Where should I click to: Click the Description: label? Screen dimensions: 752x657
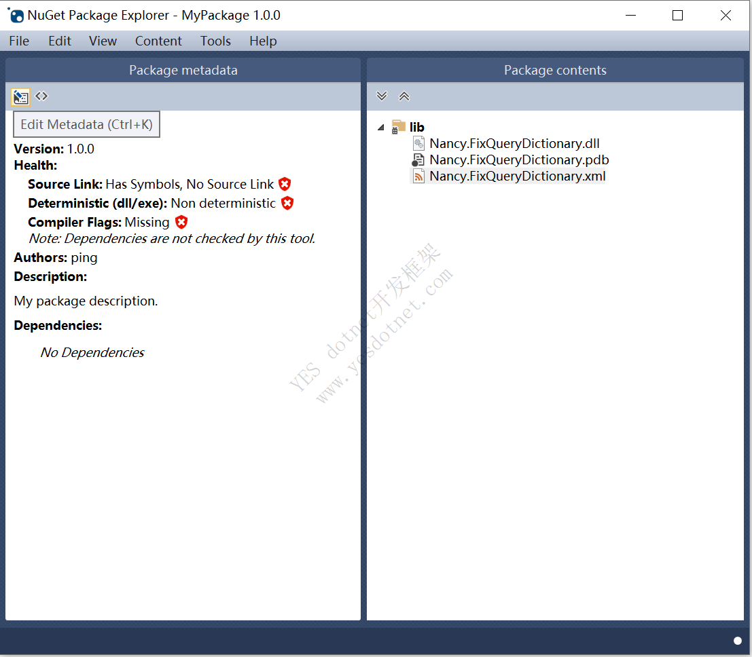click(50, 276)
